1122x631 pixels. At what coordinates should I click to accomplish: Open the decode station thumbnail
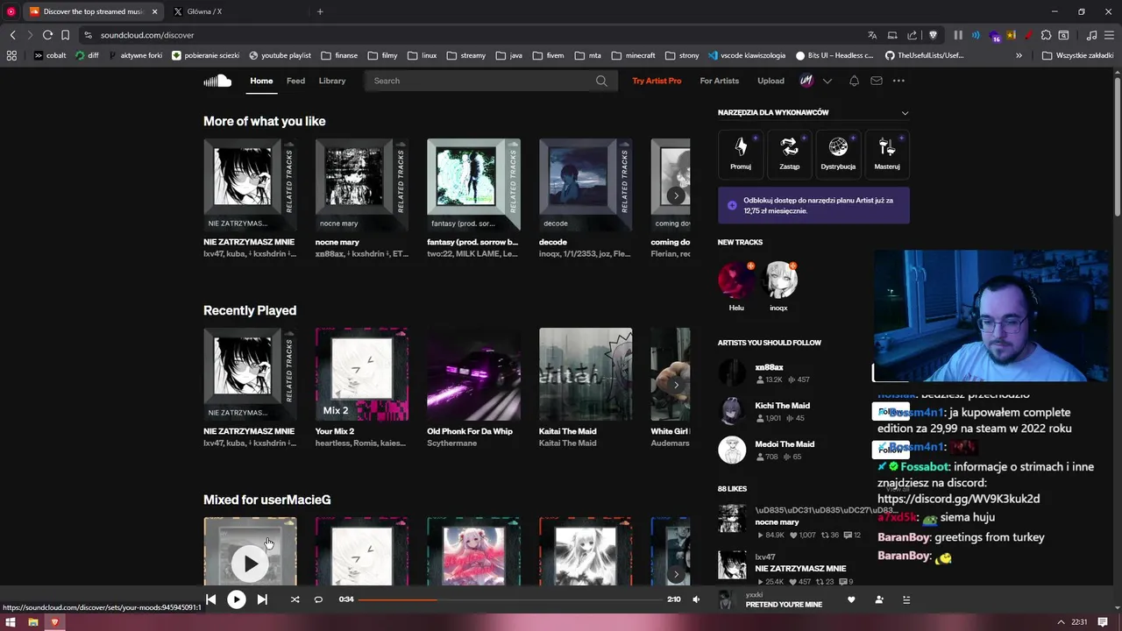[586, 185]
